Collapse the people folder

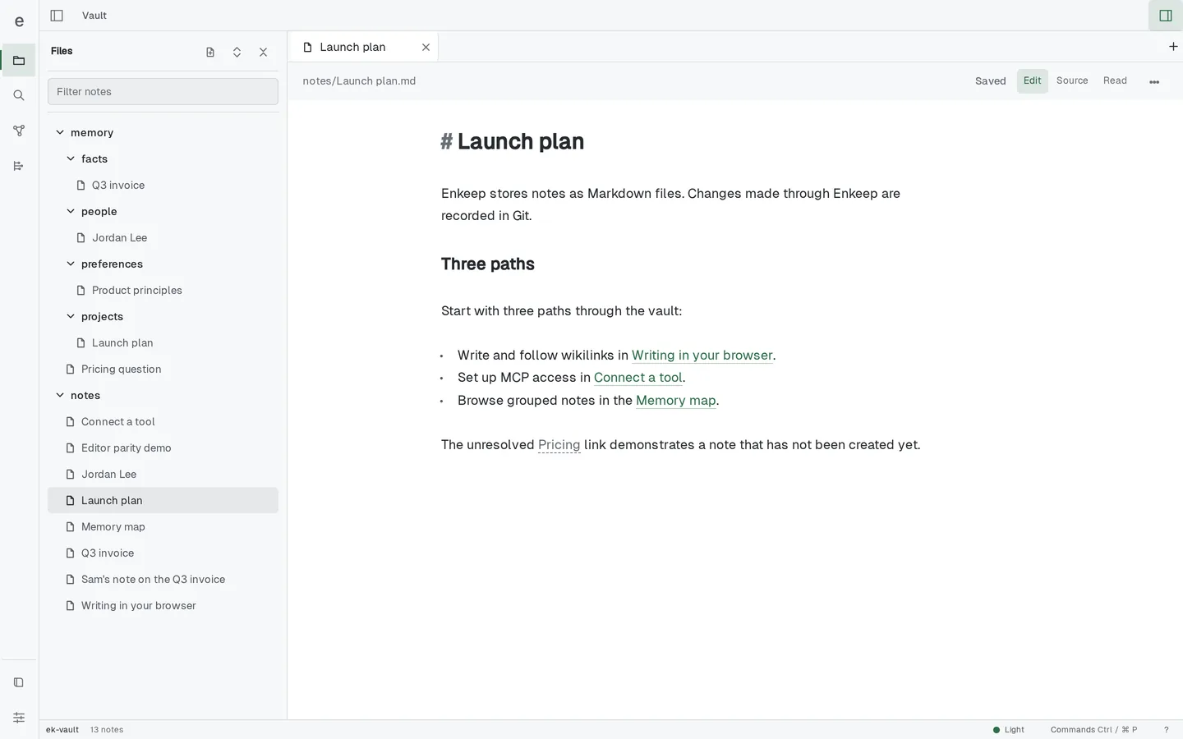71,211
